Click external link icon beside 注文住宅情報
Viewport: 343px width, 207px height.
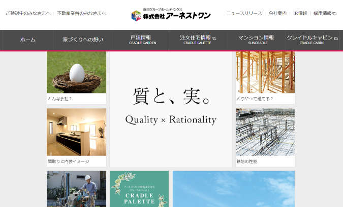[214, 38]
